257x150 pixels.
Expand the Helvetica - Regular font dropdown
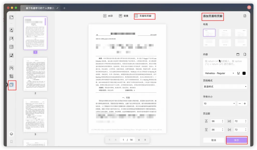pyautogui.click(x=218, y=73)
